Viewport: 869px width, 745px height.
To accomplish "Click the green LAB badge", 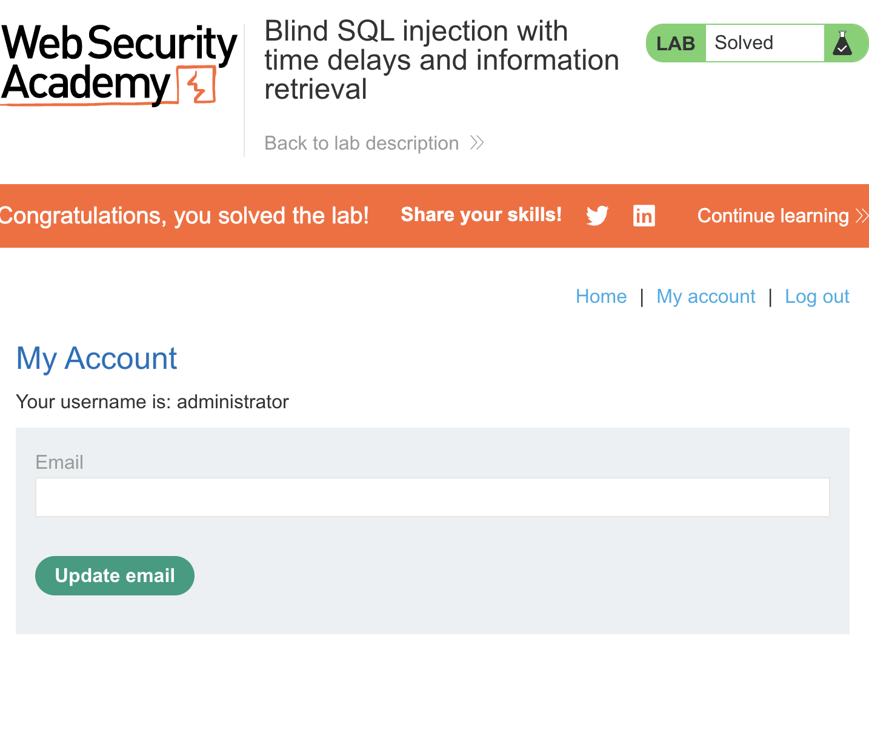I will point(676,44).
